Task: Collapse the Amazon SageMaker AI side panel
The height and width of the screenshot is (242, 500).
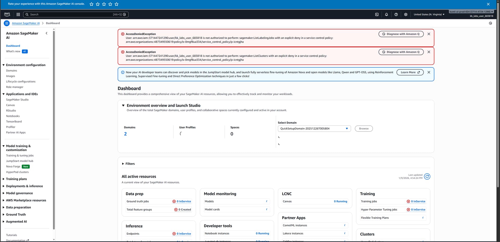Action: click(47, 33)
